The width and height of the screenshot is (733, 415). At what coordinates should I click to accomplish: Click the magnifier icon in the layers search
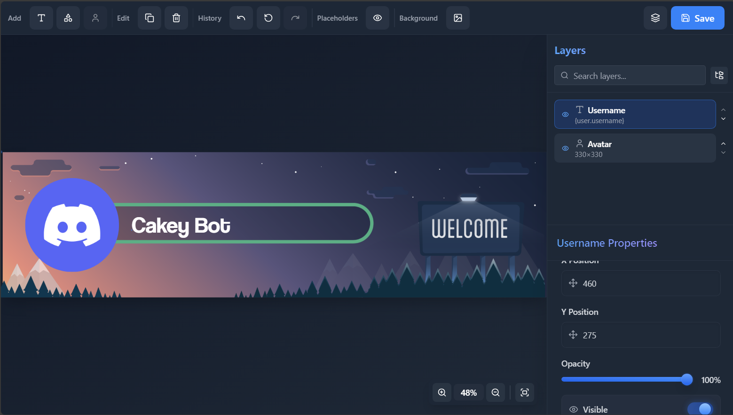click(565, 75)
